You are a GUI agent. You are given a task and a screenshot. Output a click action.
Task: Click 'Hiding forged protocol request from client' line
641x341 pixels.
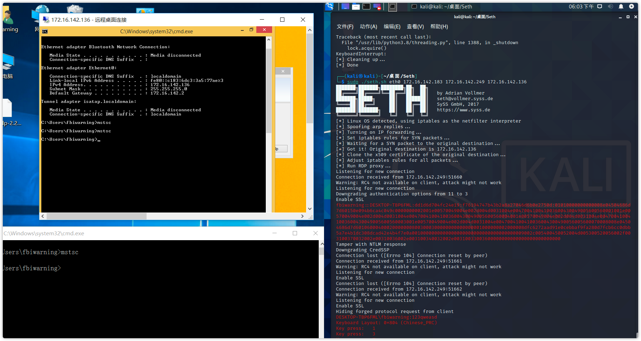[395, 312]
